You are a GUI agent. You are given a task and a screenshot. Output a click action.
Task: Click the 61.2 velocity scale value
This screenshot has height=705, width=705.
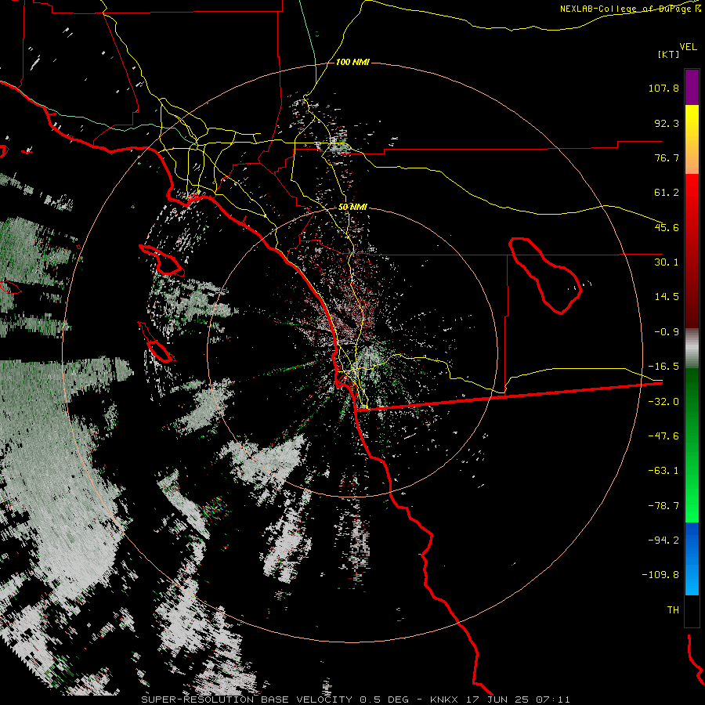tap(667, 193)
